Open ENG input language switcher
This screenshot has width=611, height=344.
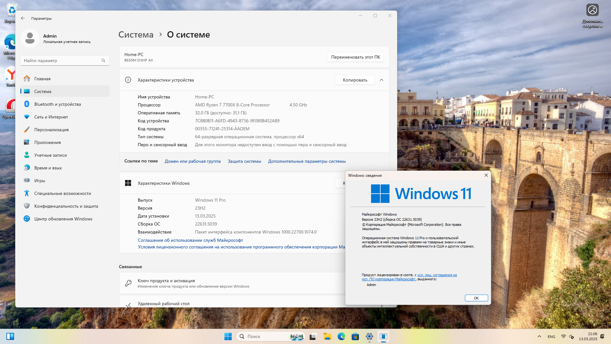pyautogui.click(x=551, y=337)
